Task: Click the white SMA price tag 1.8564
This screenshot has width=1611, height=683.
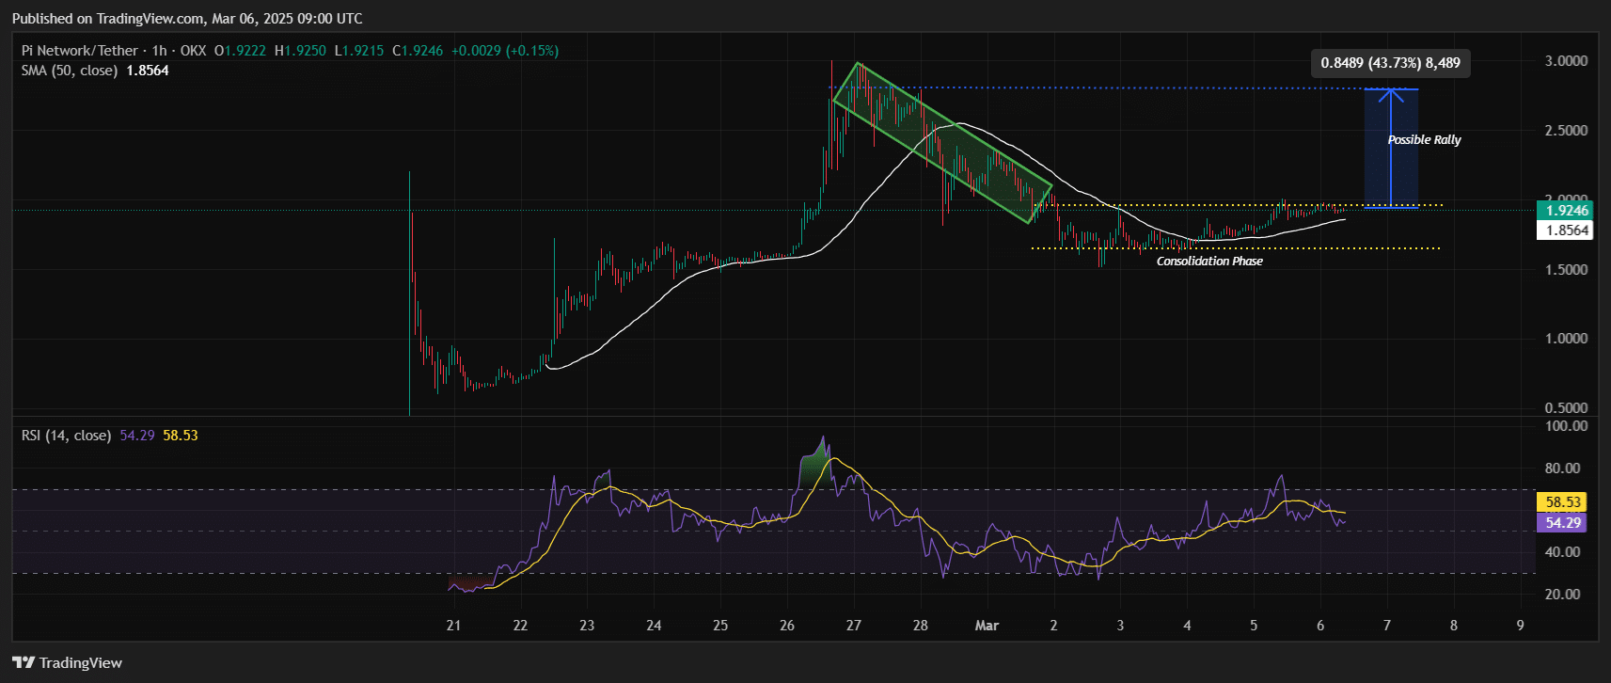Action: (1564, 230)
